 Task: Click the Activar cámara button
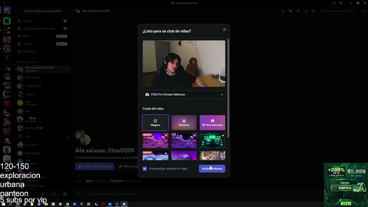(212, 168)
